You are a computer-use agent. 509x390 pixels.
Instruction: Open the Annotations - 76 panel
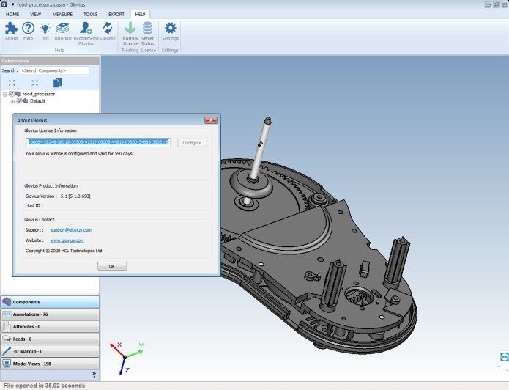[49, 314]
